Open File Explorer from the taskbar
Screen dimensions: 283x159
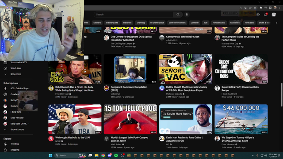pos(96,155)
